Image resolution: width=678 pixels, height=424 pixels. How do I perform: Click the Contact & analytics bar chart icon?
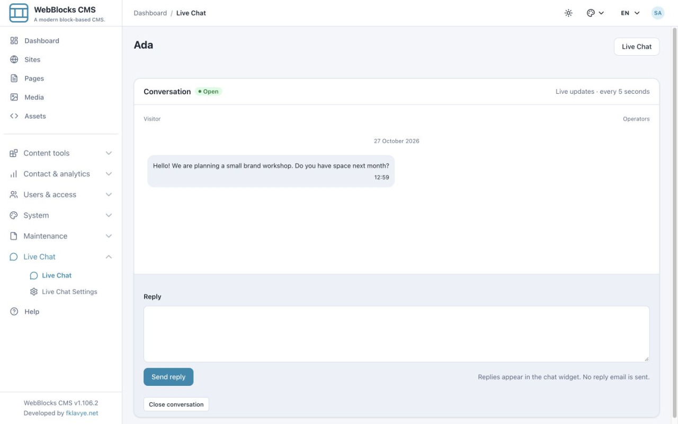click(x=14, y=174)
